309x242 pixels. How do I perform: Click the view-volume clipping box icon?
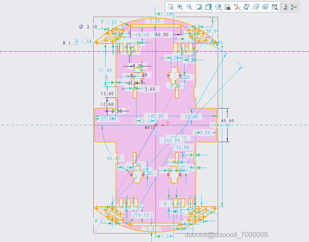coord(256,7)
